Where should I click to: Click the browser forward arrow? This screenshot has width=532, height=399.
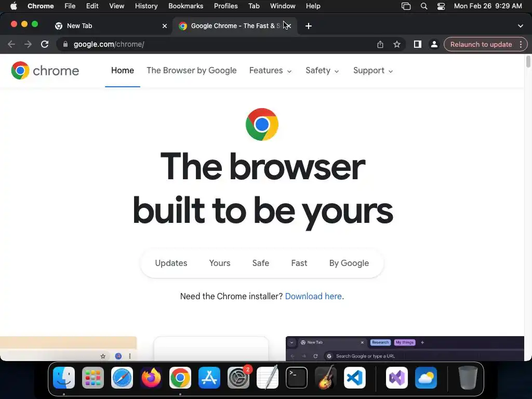click(x=28, y=45)
